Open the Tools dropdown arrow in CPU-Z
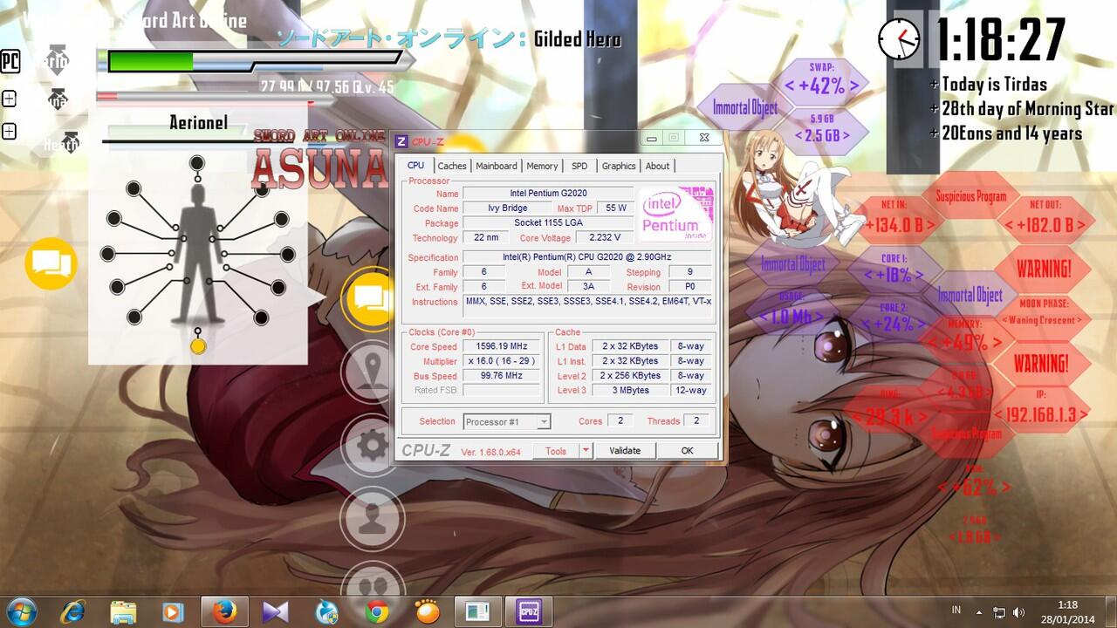1117x628 pixels. (586, 450)
